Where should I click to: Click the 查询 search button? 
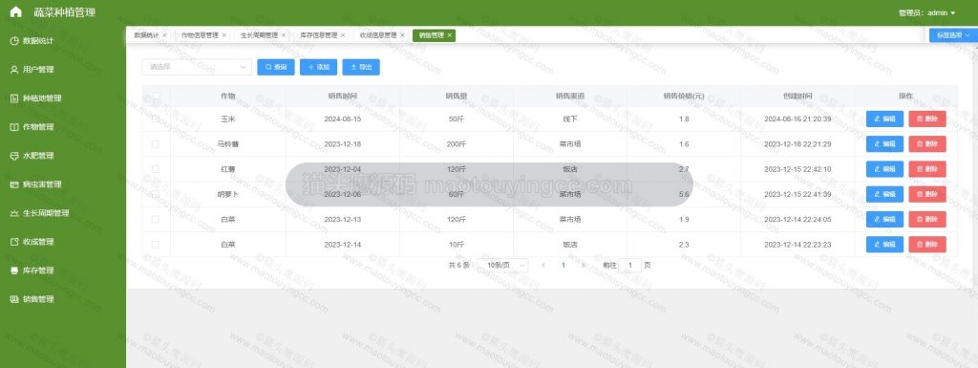pos(276,67)
